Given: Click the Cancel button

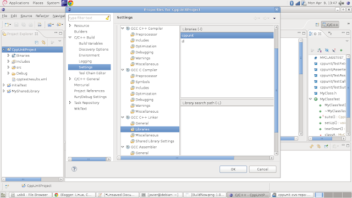Looking at the screenshot, I should (x=263, y=169).
